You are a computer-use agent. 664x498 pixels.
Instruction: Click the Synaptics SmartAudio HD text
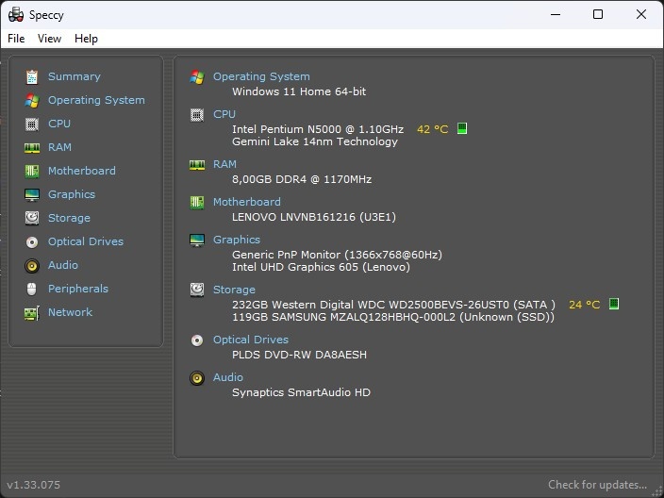(x=301, y=392)
